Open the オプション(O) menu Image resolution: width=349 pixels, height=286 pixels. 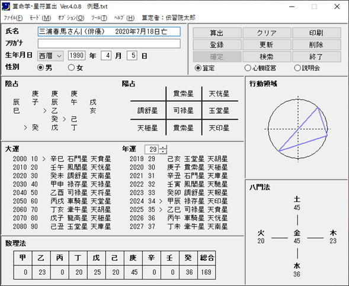coord(71,18)
